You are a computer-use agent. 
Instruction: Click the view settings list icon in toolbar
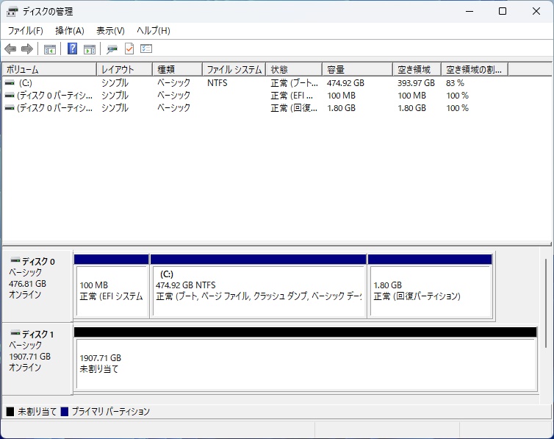(x=146, y=49)
